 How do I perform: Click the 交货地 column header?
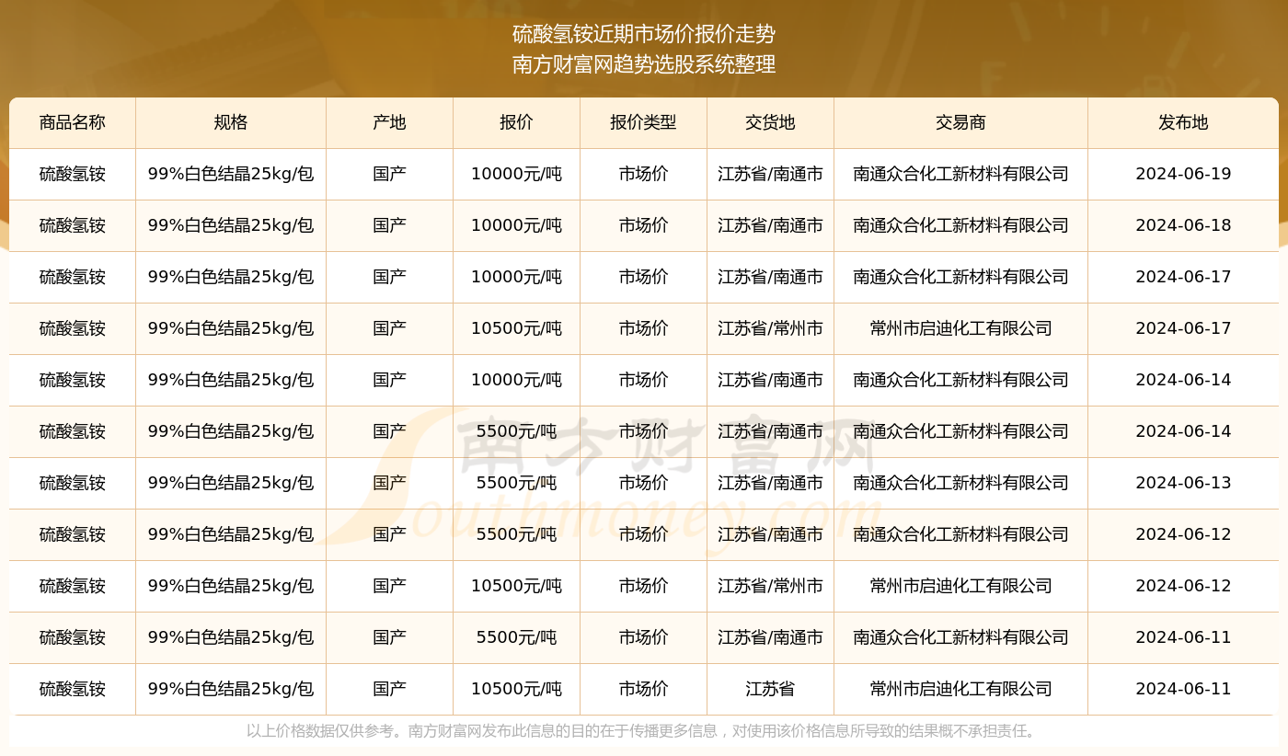click(770, 122)
